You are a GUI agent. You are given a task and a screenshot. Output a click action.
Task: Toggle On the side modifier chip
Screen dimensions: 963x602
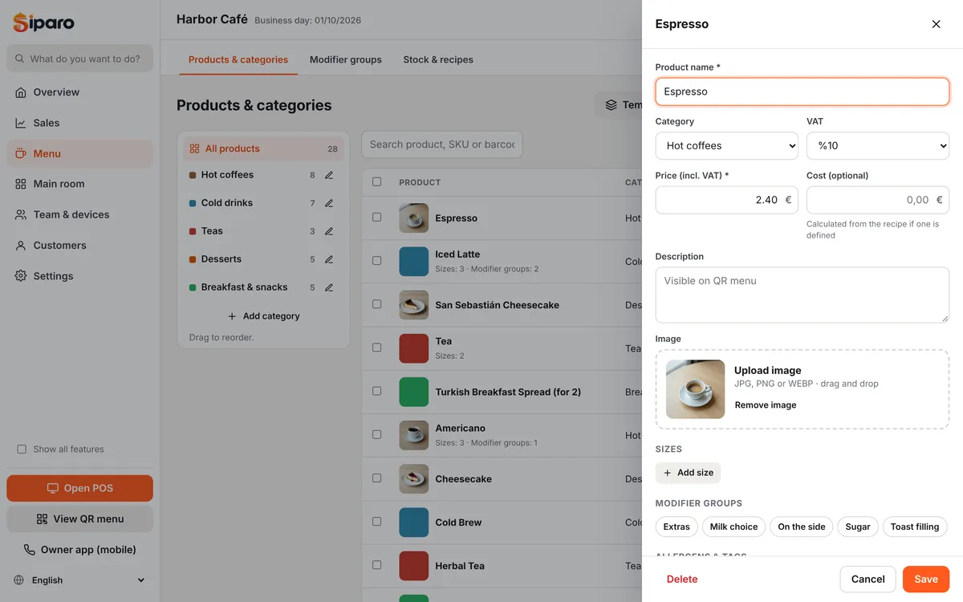click(x=801, y=527)
